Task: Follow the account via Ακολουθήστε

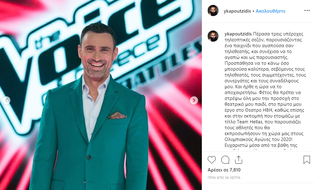Action: click(x=271, y=11)
